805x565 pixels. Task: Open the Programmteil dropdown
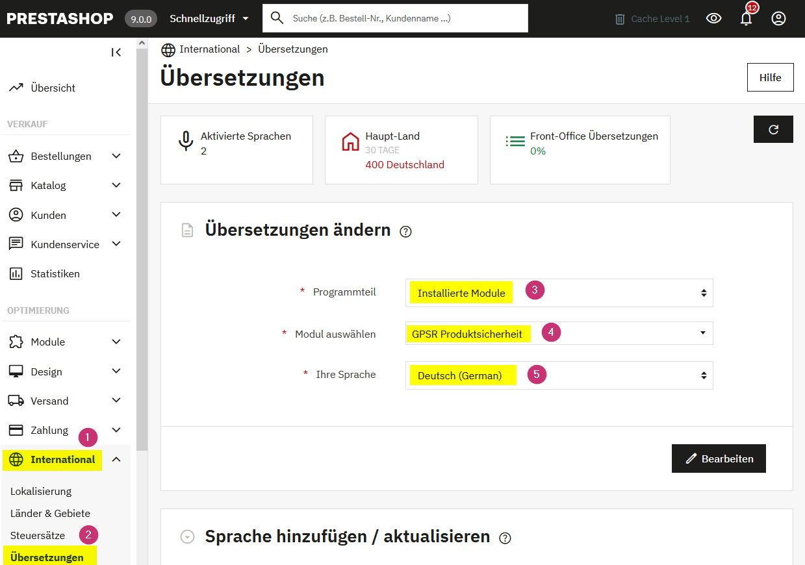pyautogui.click(x=559, y=293)
